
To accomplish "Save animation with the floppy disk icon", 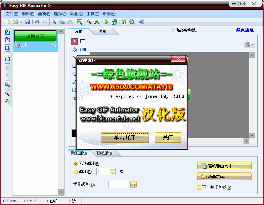I will click(x=27, y=22).
